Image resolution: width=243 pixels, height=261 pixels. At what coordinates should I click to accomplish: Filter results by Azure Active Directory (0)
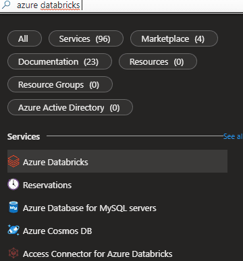pyautogui.click(x=70, y=107)
